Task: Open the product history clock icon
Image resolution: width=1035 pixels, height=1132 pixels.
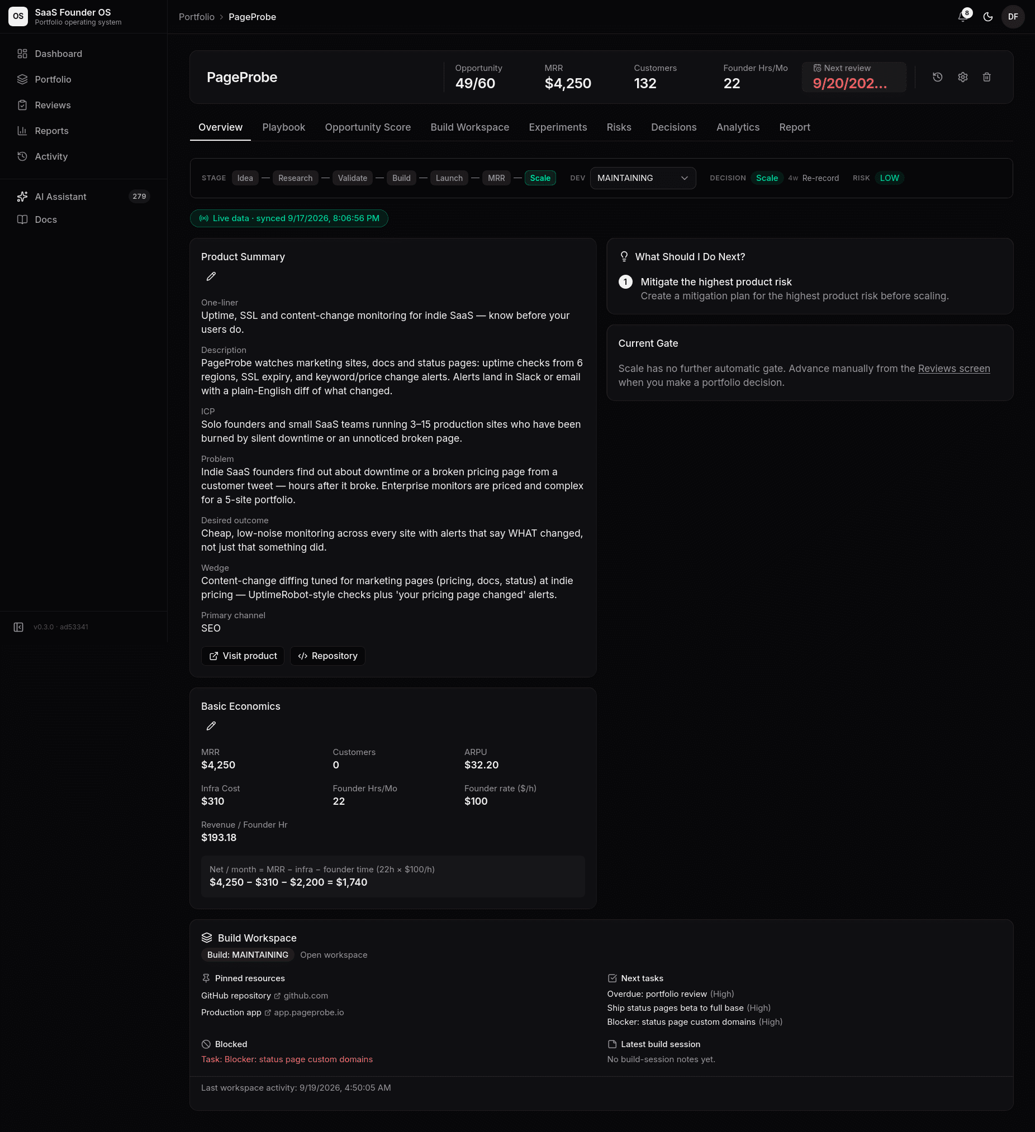Action: (937, 77)
